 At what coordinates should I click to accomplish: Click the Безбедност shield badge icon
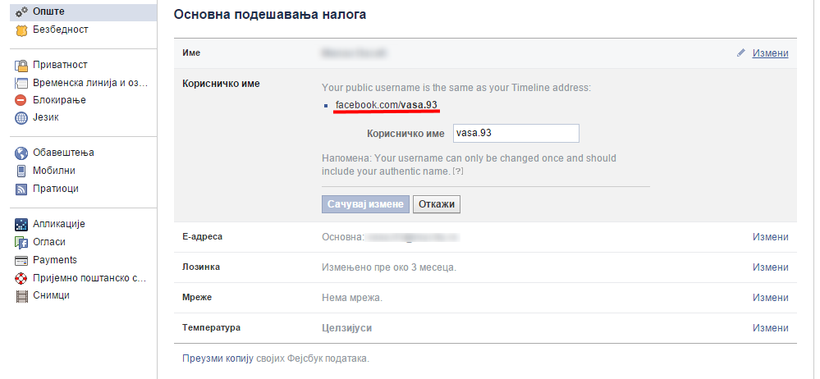tap(22, 30)
